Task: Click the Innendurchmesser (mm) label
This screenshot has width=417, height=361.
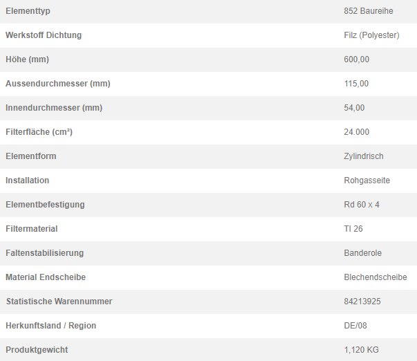Action: click(54, 108)
